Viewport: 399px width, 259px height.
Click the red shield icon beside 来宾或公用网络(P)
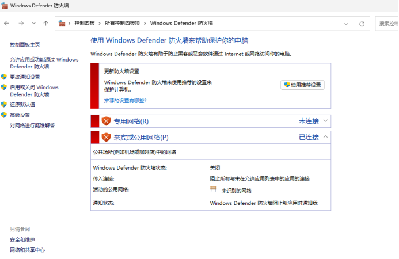(106, 137)
